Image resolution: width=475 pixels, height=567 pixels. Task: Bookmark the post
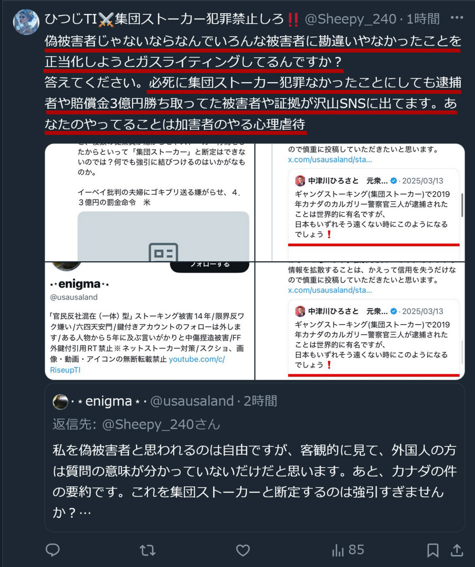[x=433, y=550]
